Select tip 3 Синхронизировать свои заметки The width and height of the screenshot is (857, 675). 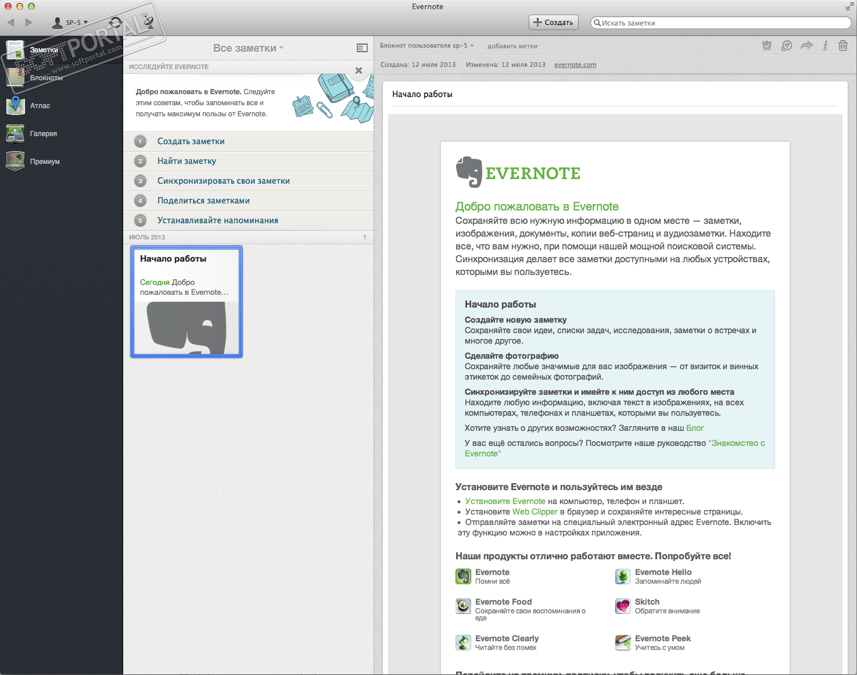point(248,181)
